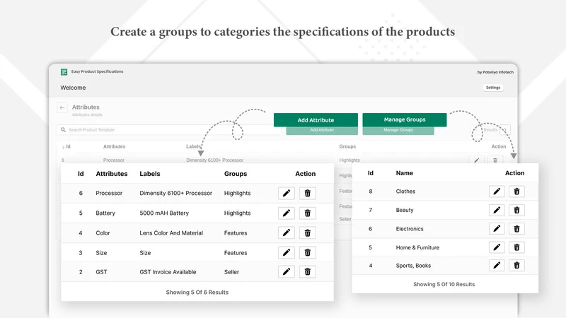Click the Name column header in groups table
The image size is (566, 318).
click(404, 173)
